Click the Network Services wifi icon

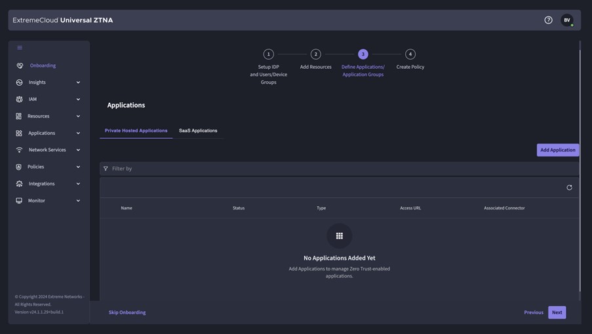tap(19, 150)
